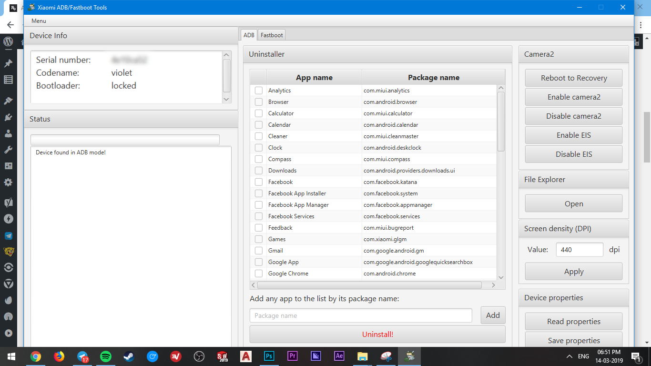Launch SolidWorks 2019 from the taskbar
Screen dimensions: 651x366
coord(223,356)
